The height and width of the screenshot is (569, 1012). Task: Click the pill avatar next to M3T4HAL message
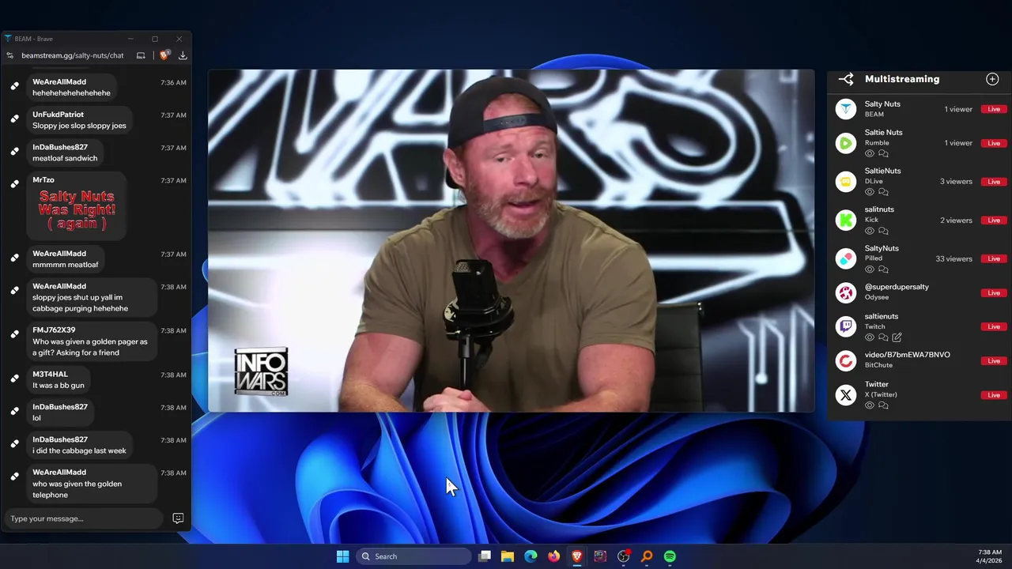[14, 379]
